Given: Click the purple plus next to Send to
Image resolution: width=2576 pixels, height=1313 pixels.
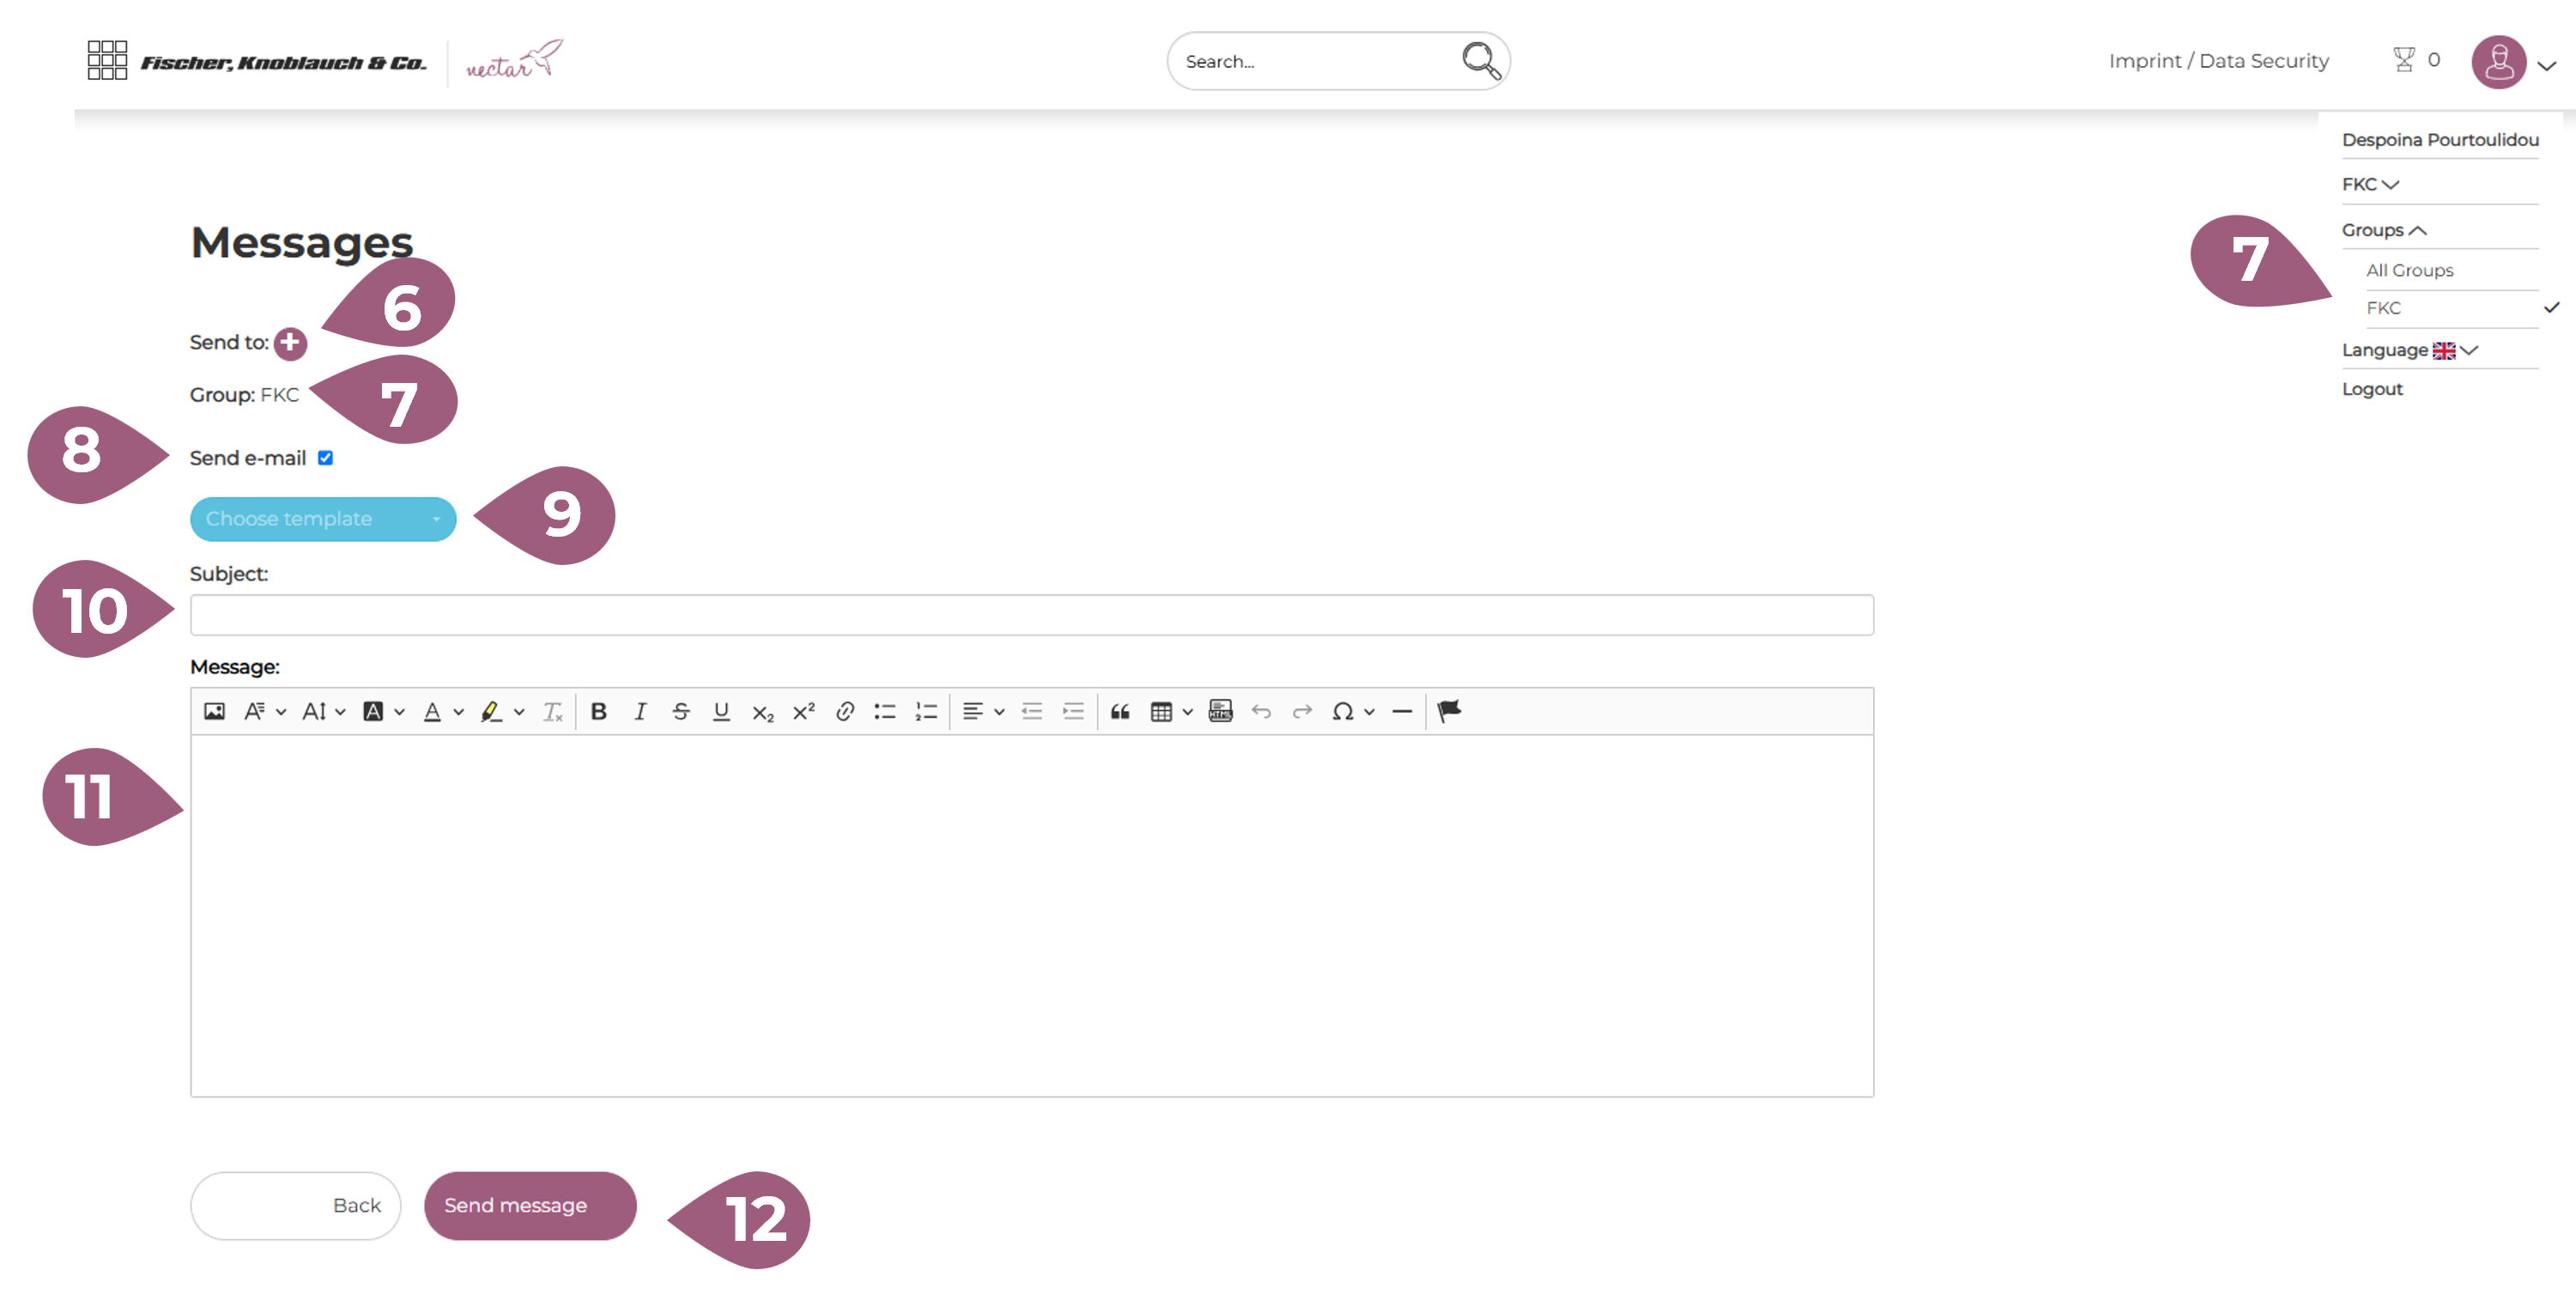Looking at the screenshot, I should click(x=290, y=343).
